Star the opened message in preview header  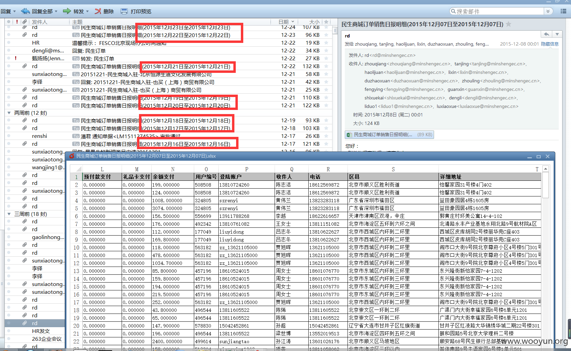[x=508, y=24]
